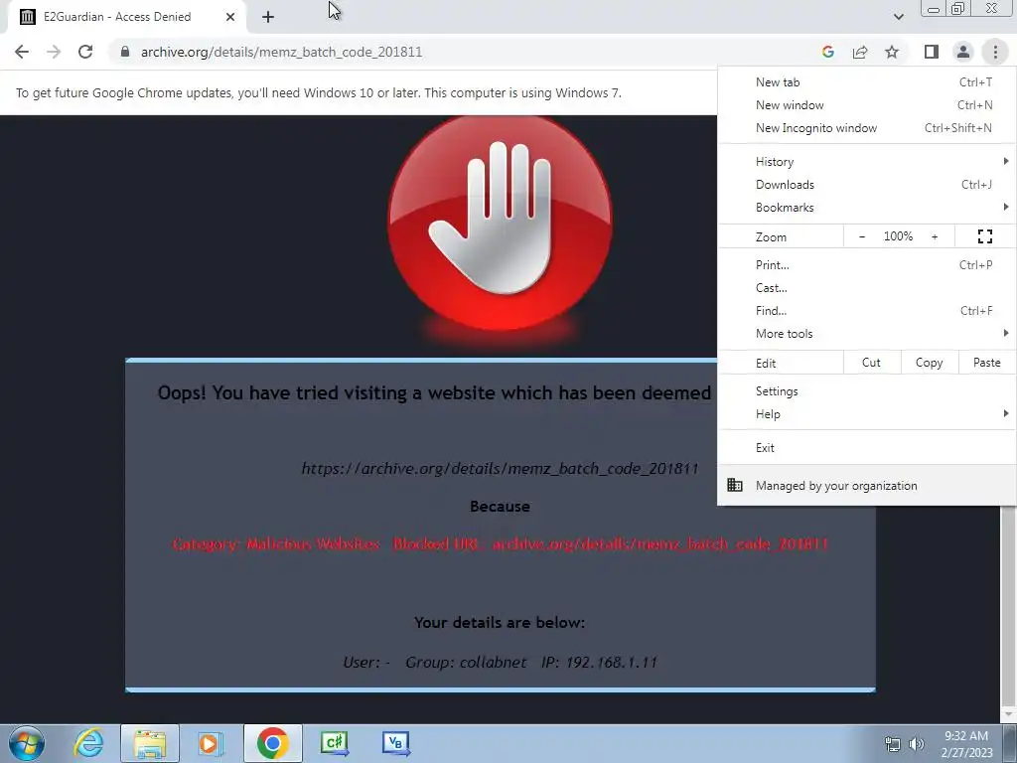Viewport: 1017px width, 763px height.
Task: Close the Chrome three-dot menu button
Action: coord(995,52)
